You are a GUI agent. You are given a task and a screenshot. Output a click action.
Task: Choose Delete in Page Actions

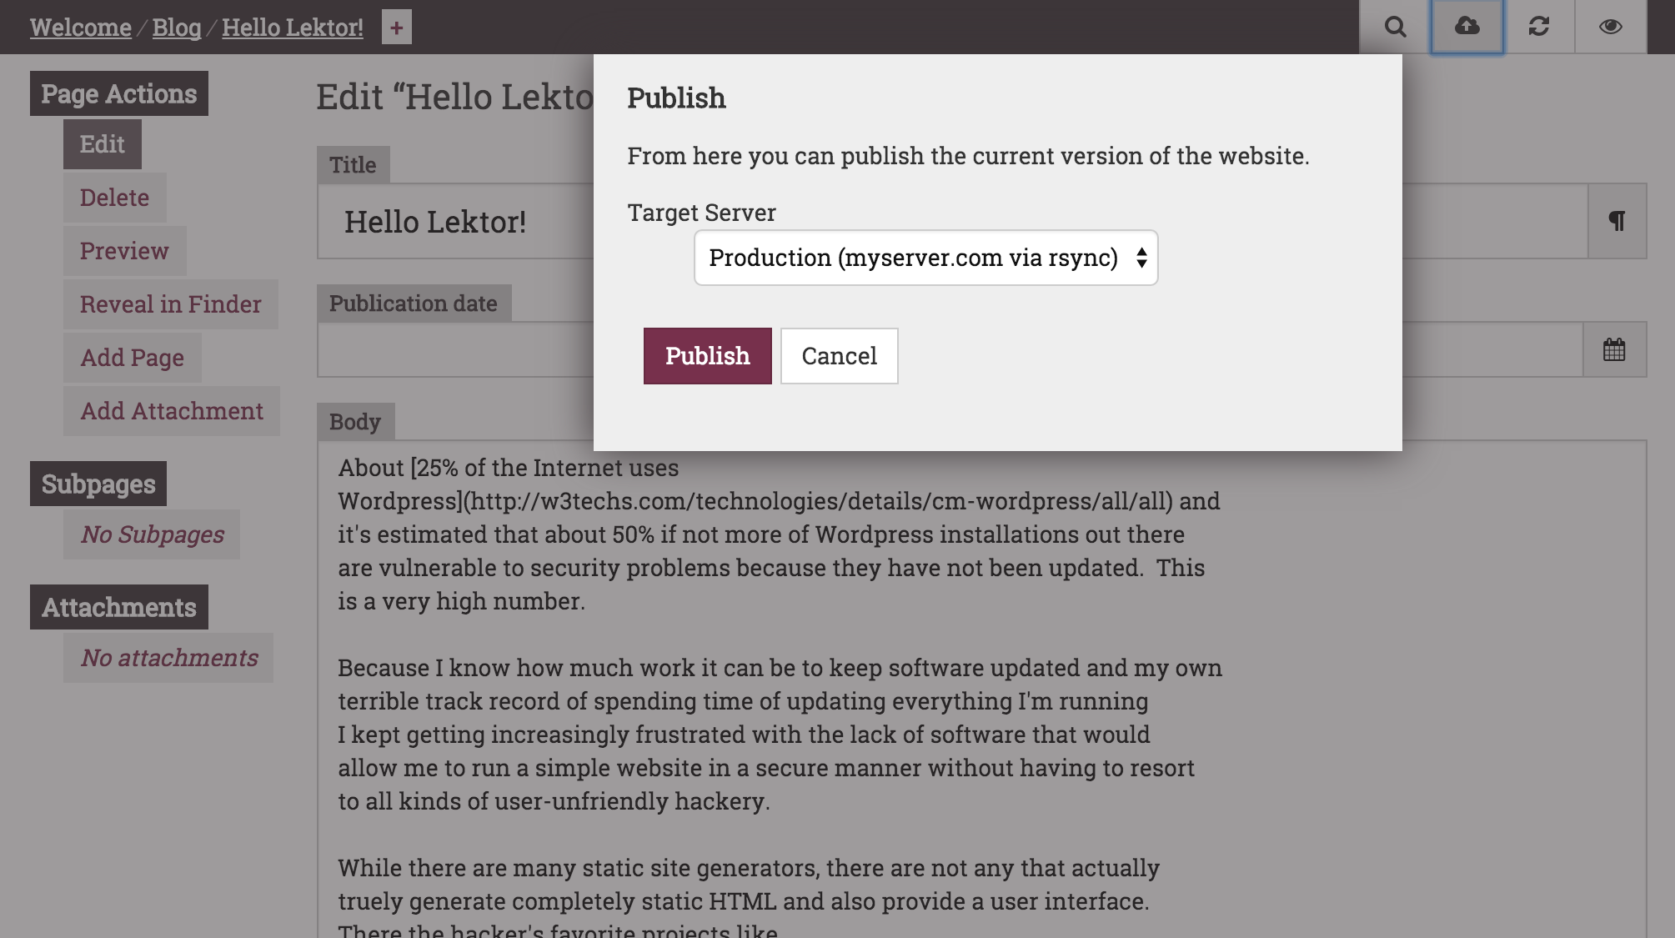click(x=115, y=198)
